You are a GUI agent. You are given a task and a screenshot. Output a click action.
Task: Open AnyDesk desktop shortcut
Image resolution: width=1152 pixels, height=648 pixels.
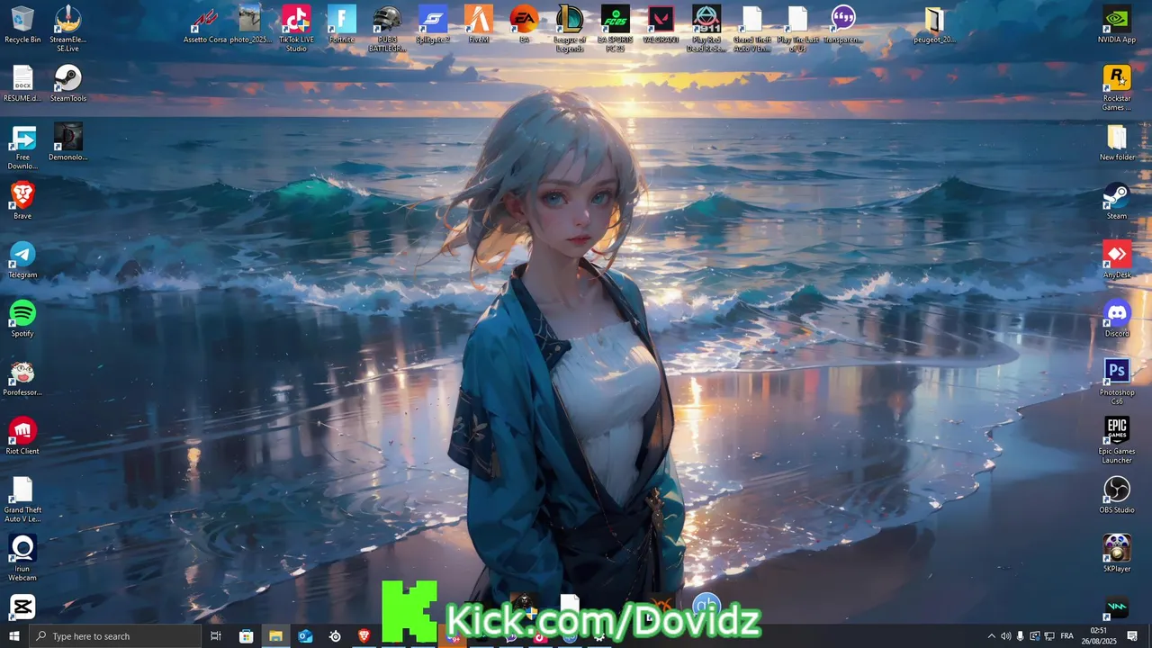point(1117,260)
